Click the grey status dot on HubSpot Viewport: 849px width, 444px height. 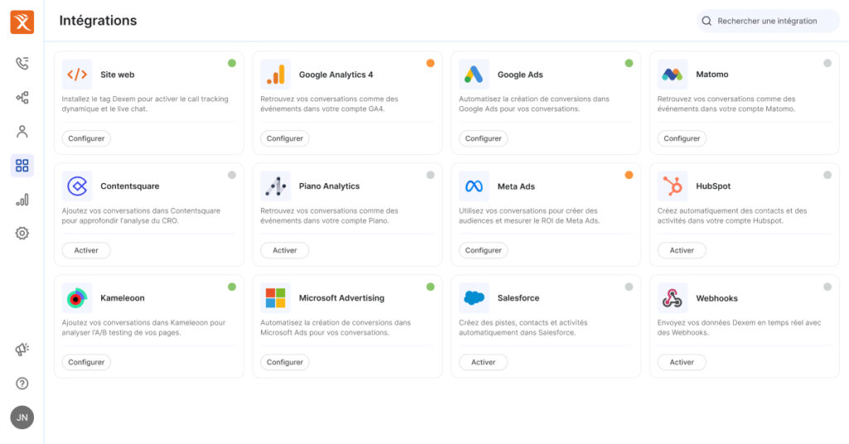point(827,176)
